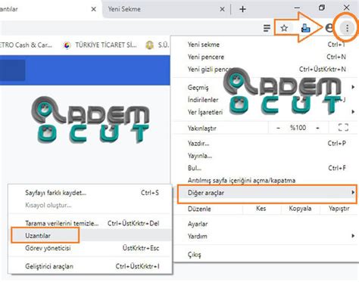359x282 pixels.
Task: Open the Chrome three-dot menu button
Action: point(347,28)
